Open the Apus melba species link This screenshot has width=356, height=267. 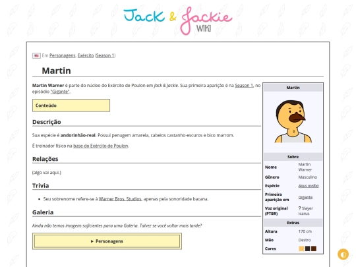pyautogui.click(x=309, y=186)
